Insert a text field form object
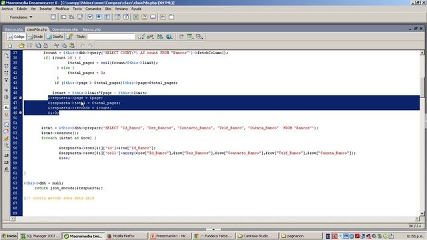 63,17
